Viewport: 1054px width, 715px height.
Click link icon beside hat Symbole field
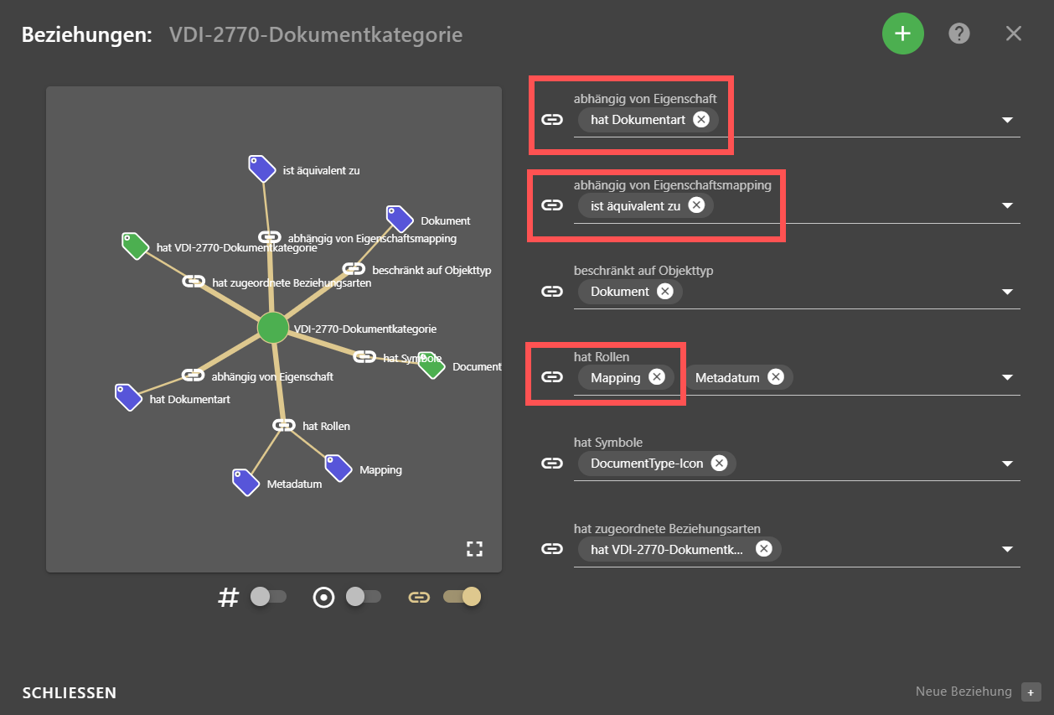551,463
